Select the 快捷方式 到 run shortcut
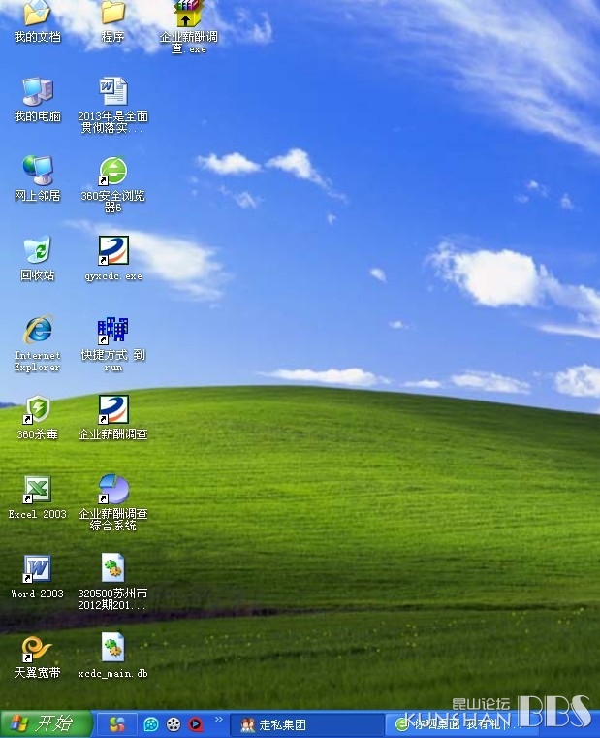 click(x=113, y=330)
